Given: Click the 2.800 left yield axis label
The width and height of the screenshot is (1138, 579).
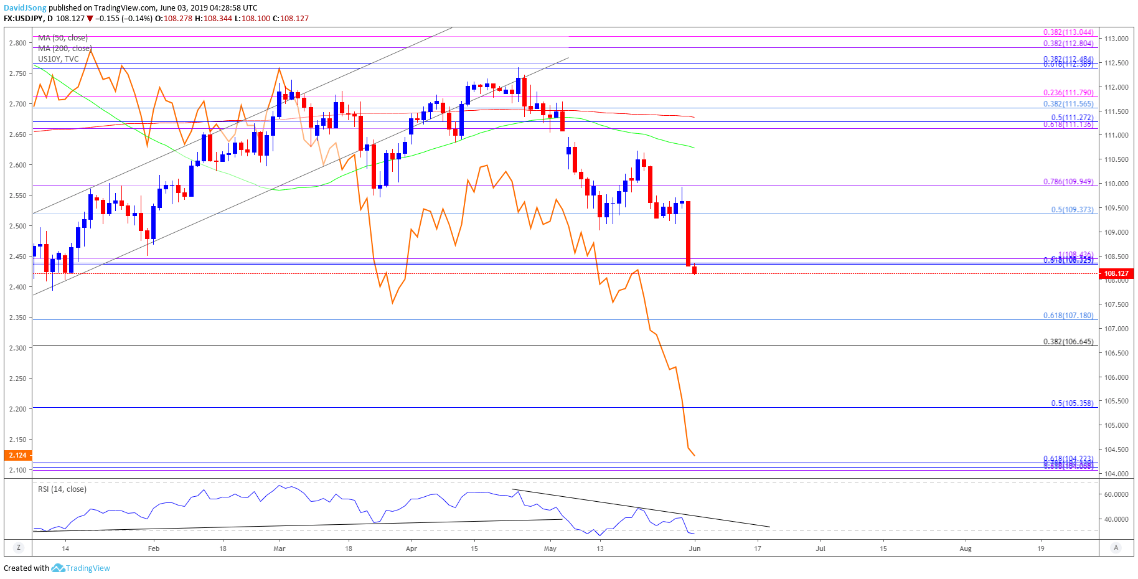Looking at the screenshot, I should point(17,43).
